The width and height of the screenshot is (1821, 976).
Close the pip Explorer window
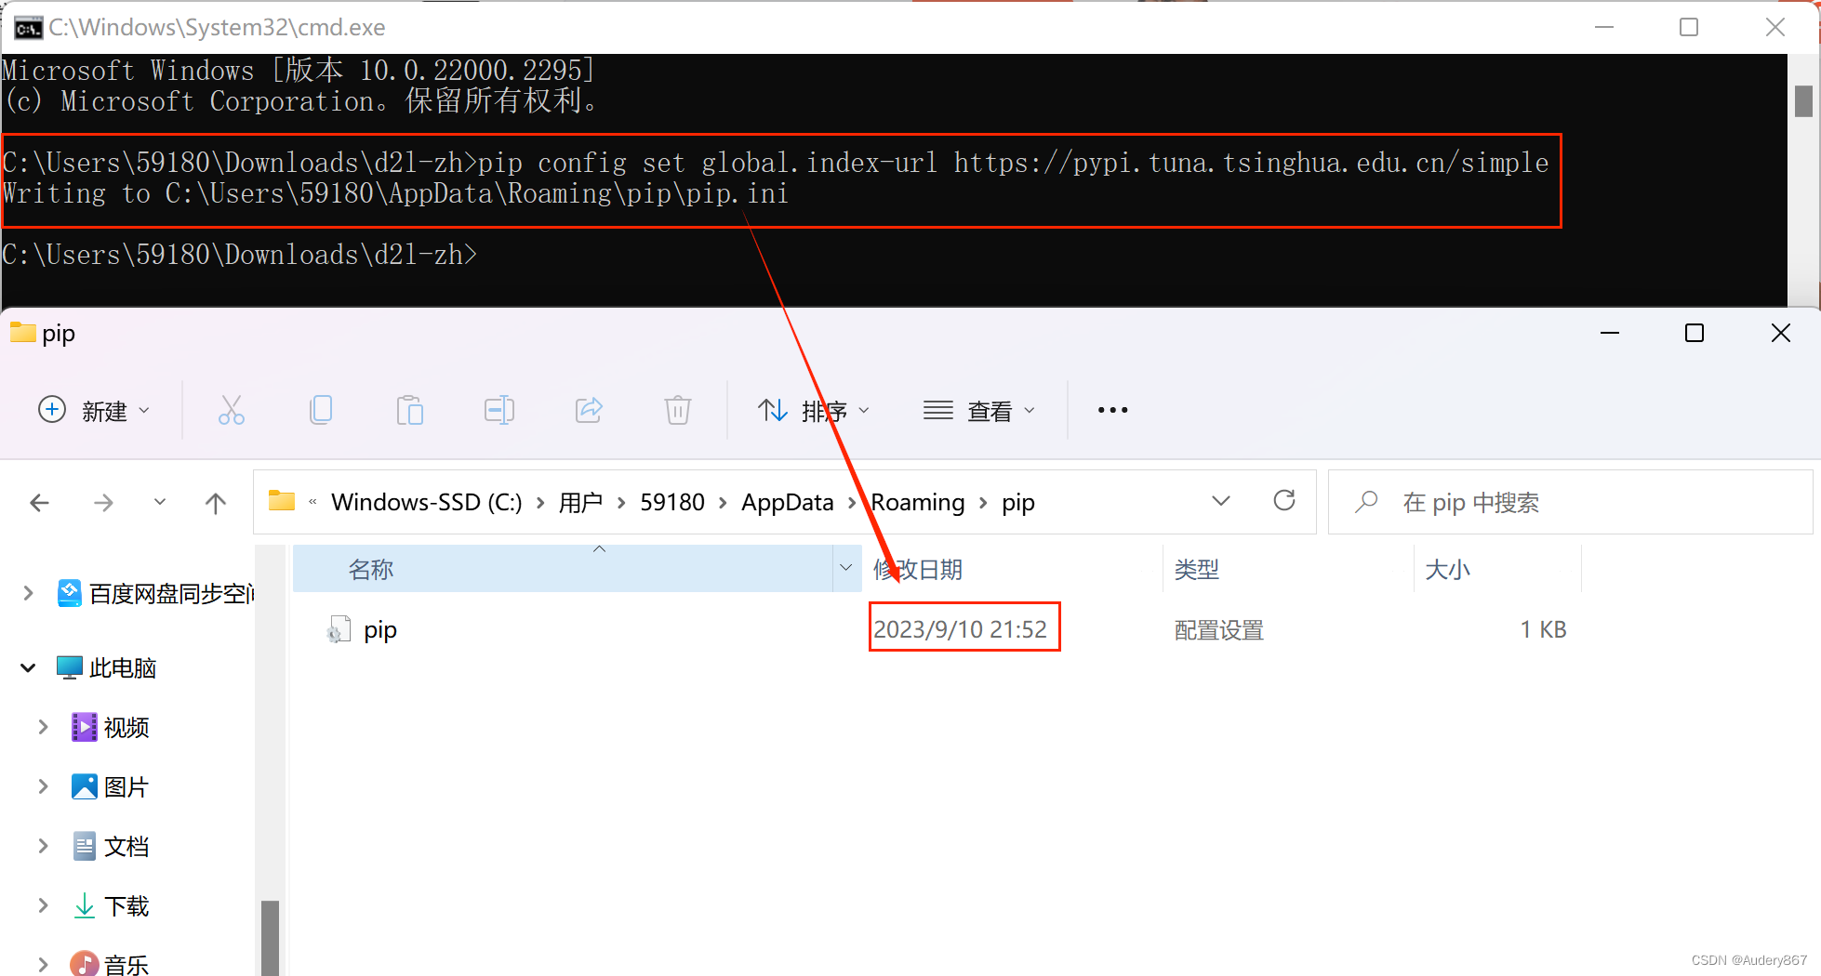pyautogui.click(x=1780, y=333)
